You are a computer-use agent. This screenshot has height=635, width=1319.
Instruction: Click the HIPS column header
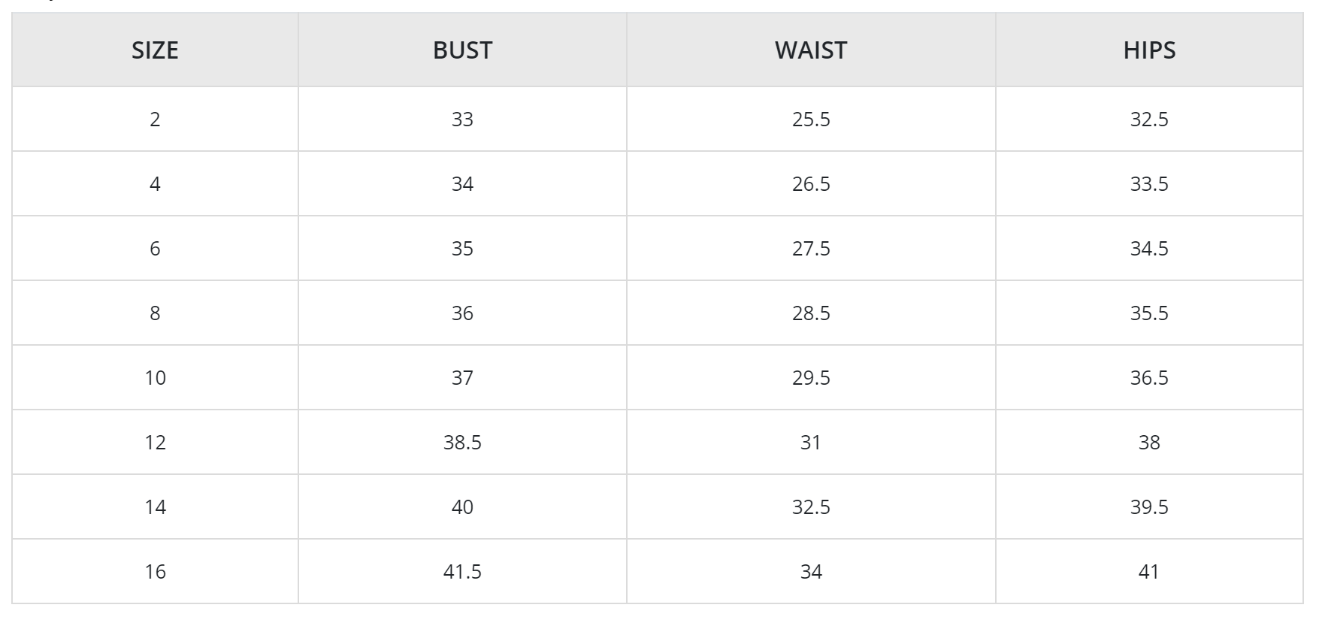pos(1148,50)
